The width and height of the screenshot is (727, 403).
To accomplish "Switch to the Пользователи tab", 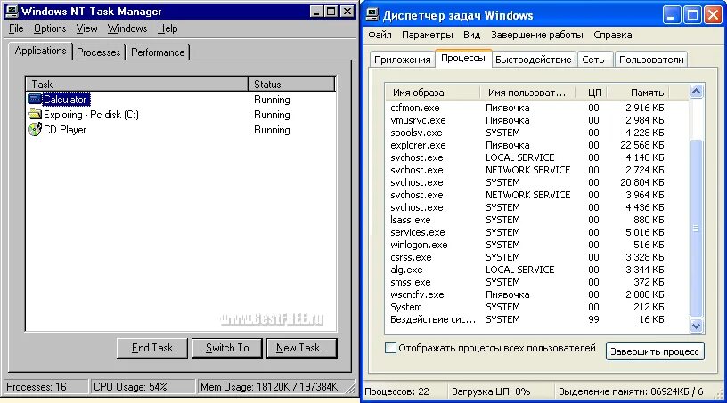I will [651, 60].
